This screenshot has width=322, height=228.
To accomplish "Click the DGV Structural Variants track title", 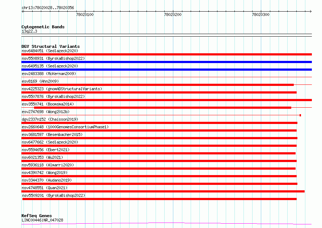I will point(51,46).
